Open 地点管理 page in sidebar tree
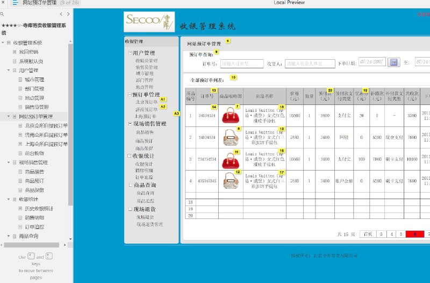The image size is (430, 283). click(34, 98)
